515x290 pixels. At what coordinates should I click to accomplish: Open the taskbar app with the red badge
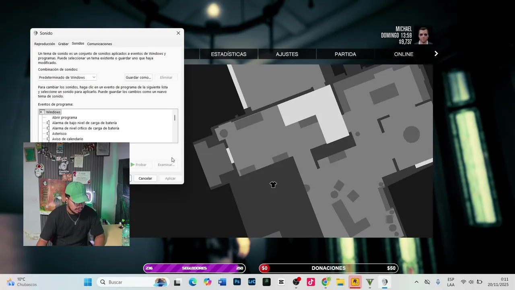(x=297, y=282)
